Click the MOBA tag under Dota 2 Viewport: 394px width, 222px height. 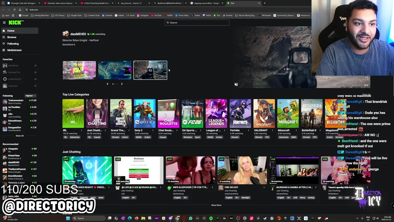(138, 137)
